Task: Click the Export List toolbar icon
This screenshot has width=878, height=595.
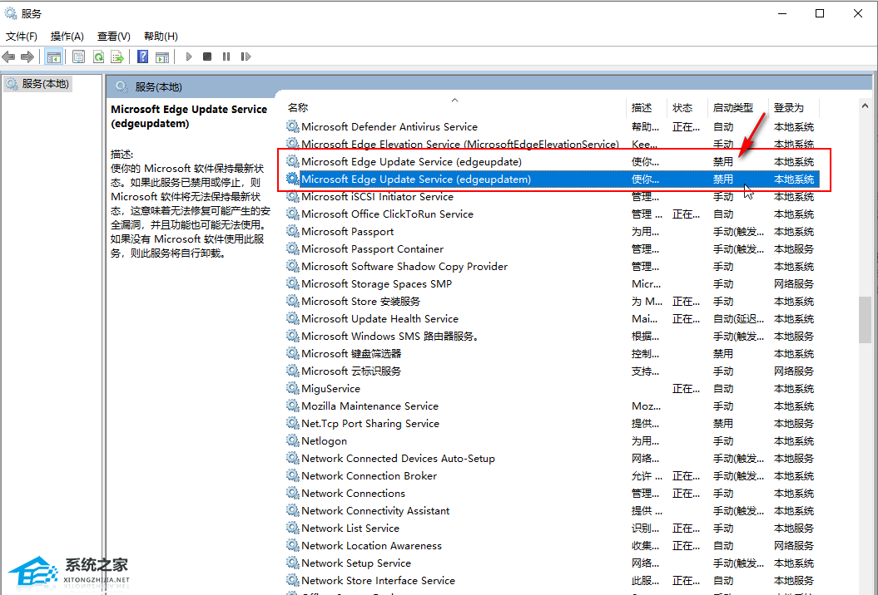Action: pyautogui.click(x=117, y=57)
